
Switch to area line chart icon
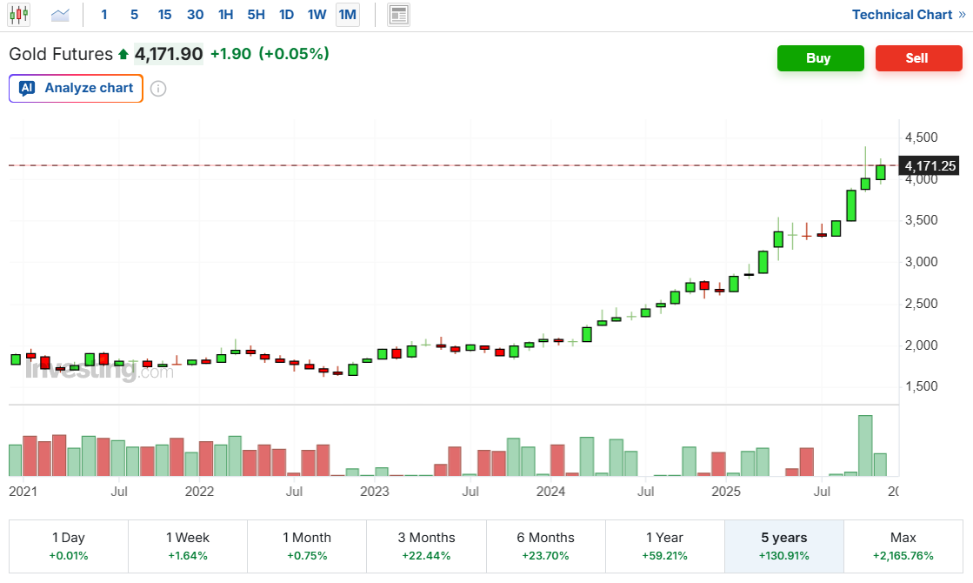click(60, 15)
